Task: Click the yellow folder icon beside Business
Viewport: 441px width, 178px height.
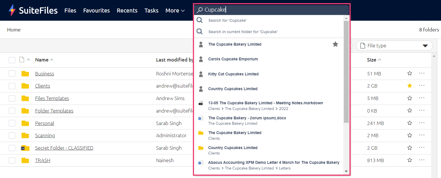Action: click(x=25, y=73)
